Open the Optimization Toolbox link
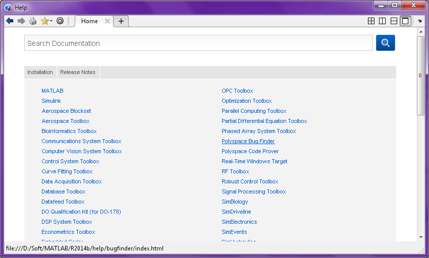This screenshot has width=429, height=258. [246, 101]
